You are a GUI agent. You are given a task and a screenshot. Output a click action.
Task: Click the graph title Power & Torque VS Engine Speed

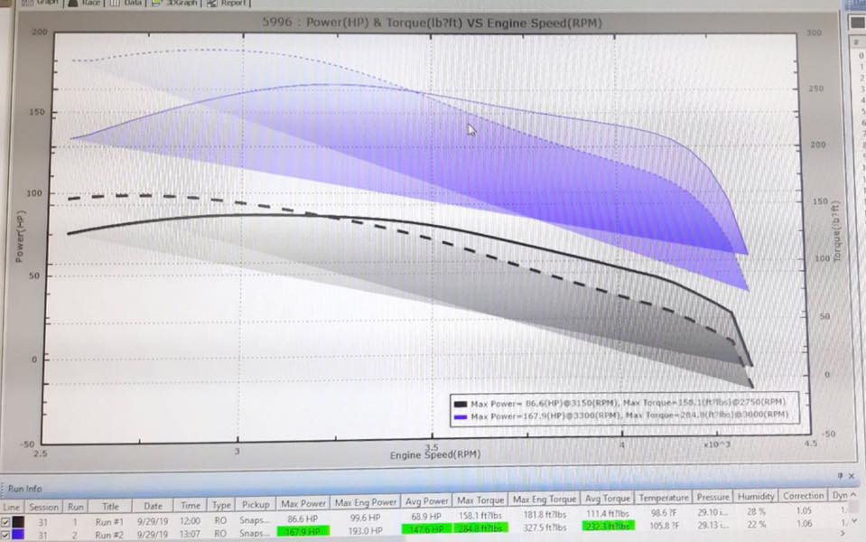coord(432,23)
